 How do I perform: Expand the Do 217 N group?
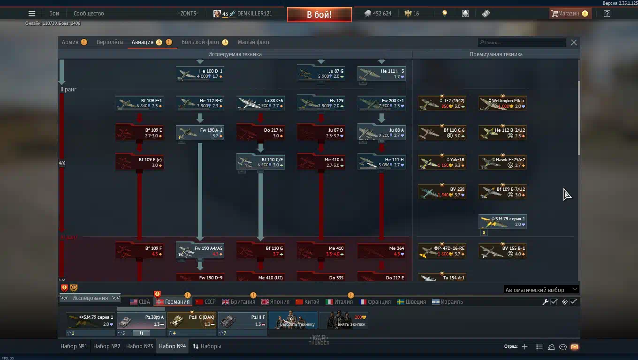point(260,133)
